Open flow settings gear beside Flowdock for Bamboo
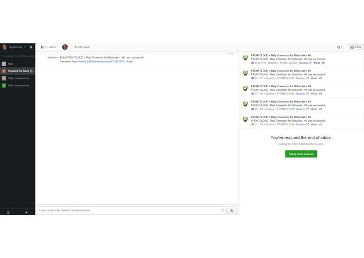 (x=31, y=71)
